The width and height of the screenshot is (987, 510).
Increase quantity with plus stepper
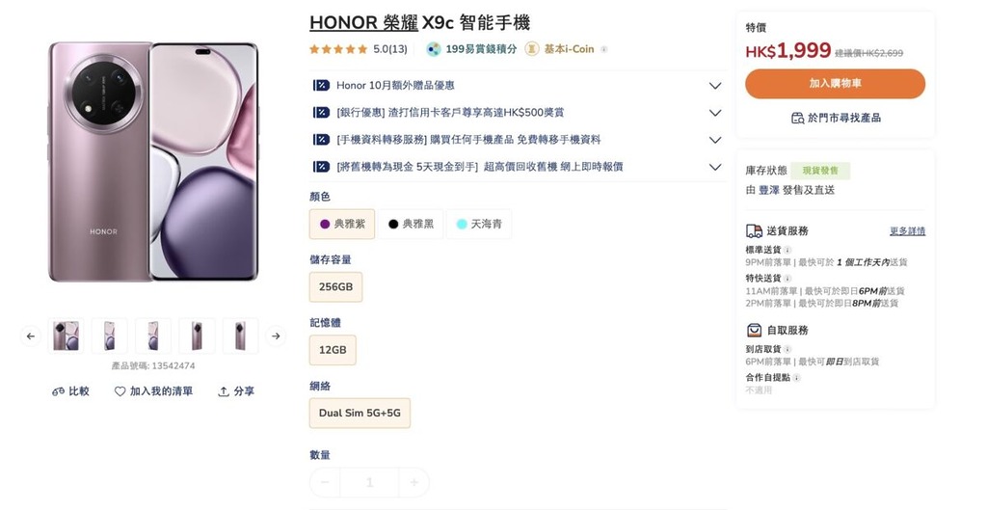coord(413,483)
